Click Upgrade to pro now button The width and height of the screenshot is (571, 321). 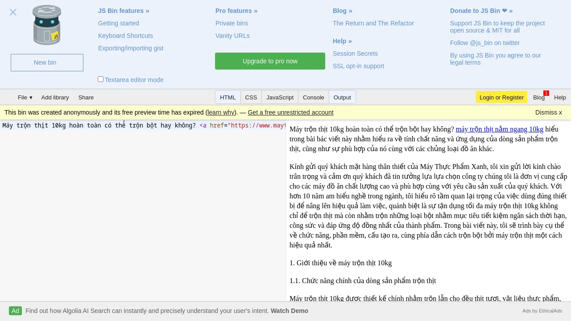(270, 61)
